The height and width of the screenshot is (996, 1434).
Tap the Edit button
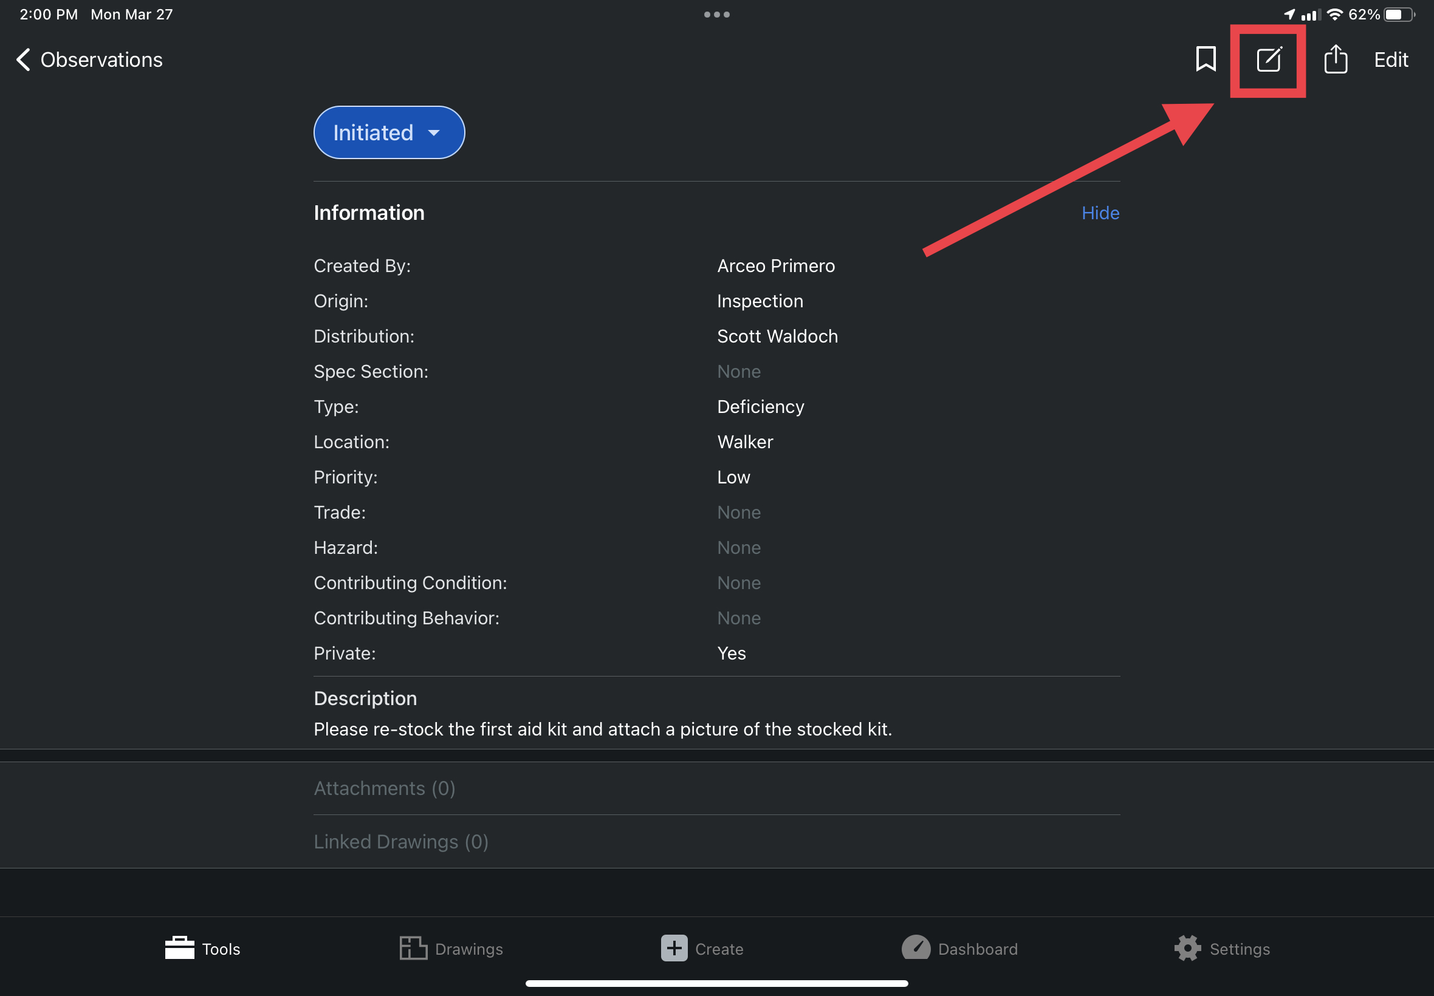tap(1390, 60)
